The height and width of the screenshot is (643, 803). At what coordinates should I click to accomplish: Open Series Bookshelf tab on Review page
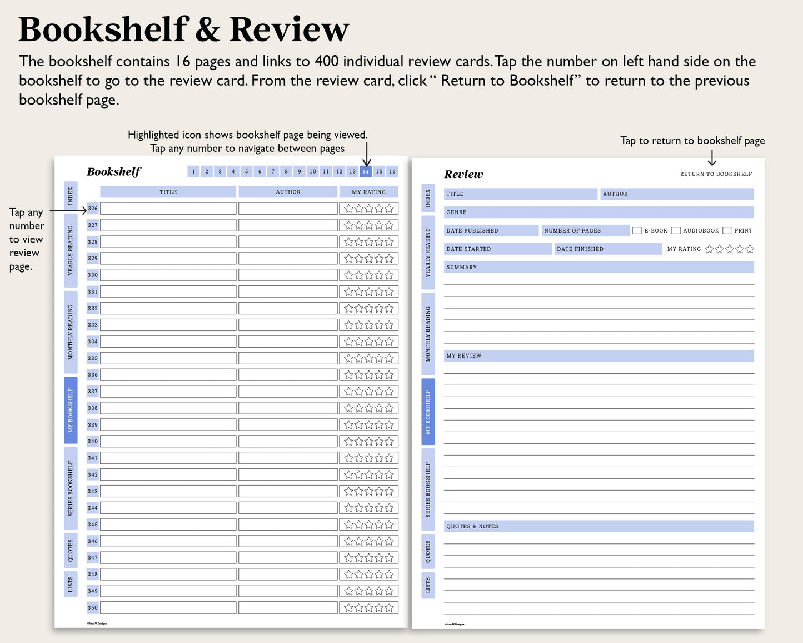(428, 489)
